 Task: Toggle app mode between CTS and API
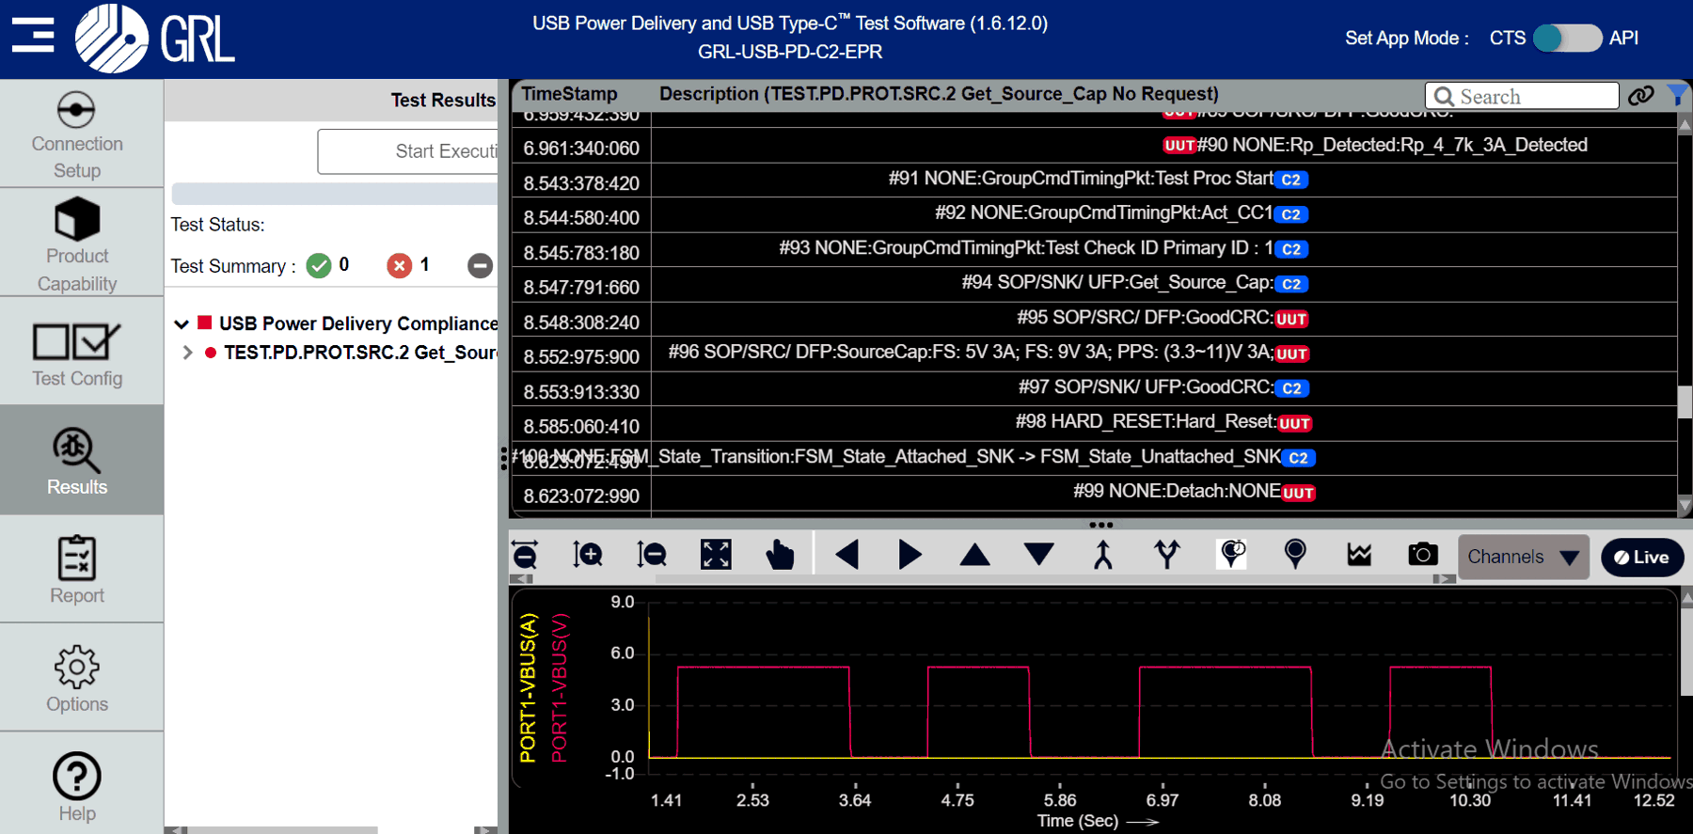(1567, 39)
